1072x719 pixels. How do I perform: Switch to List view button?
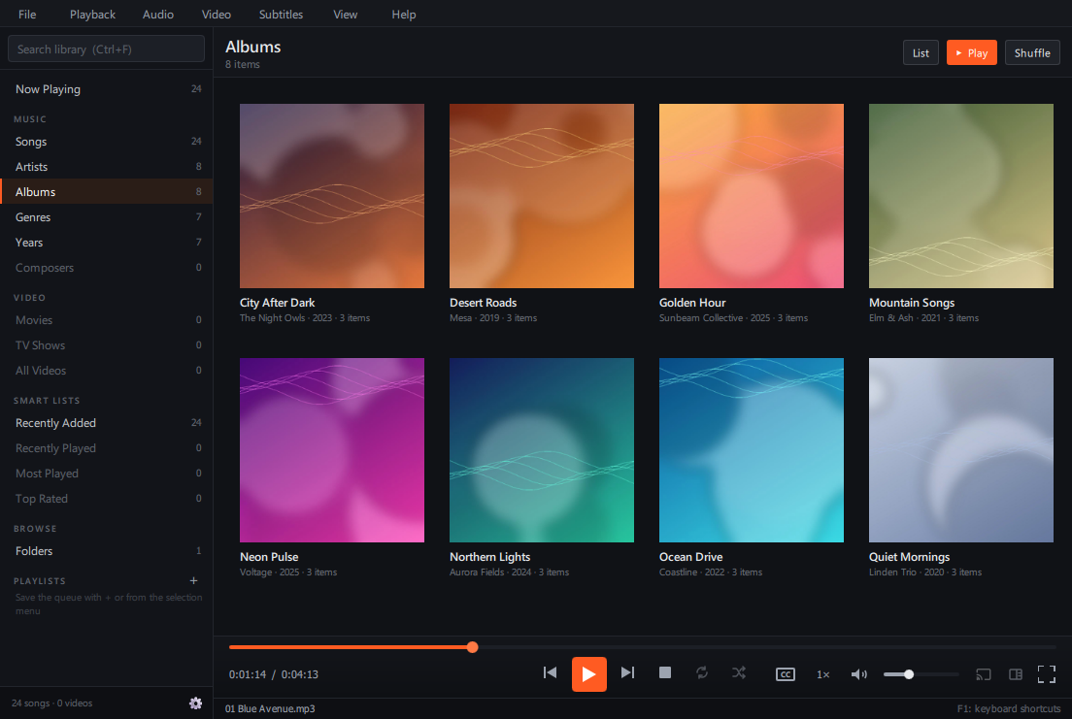coord(921,52)
